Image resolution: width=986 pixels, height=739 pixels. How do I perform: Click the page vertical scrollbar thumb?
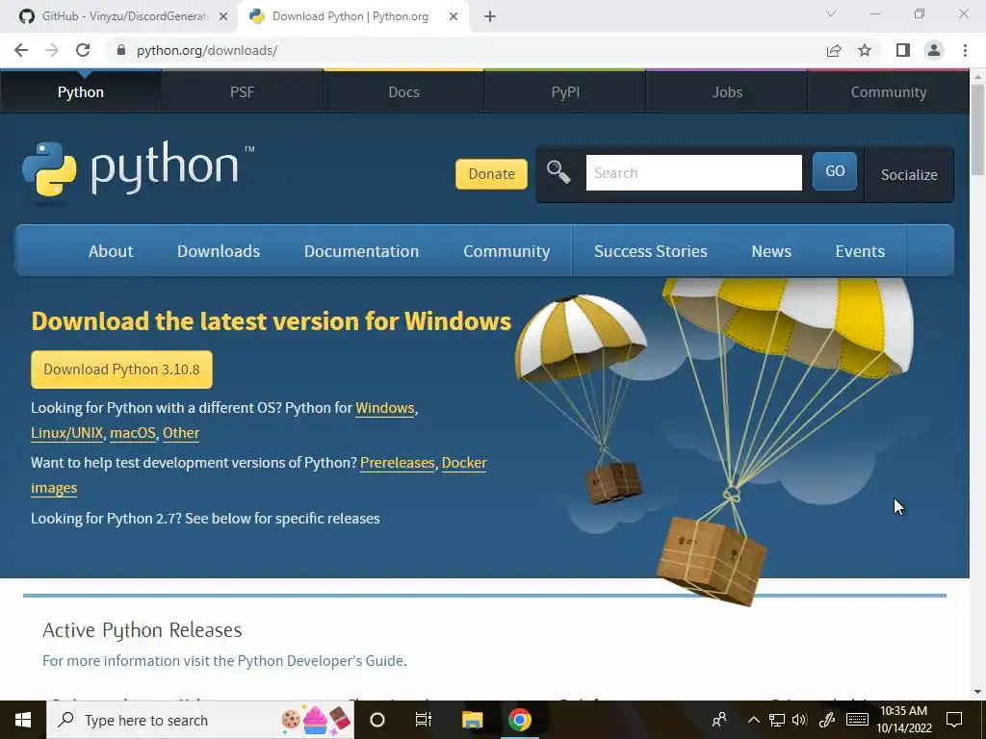pos(977,130)
